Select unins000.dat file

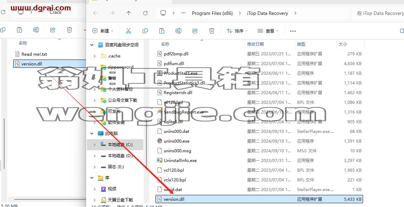coord(177,131)
